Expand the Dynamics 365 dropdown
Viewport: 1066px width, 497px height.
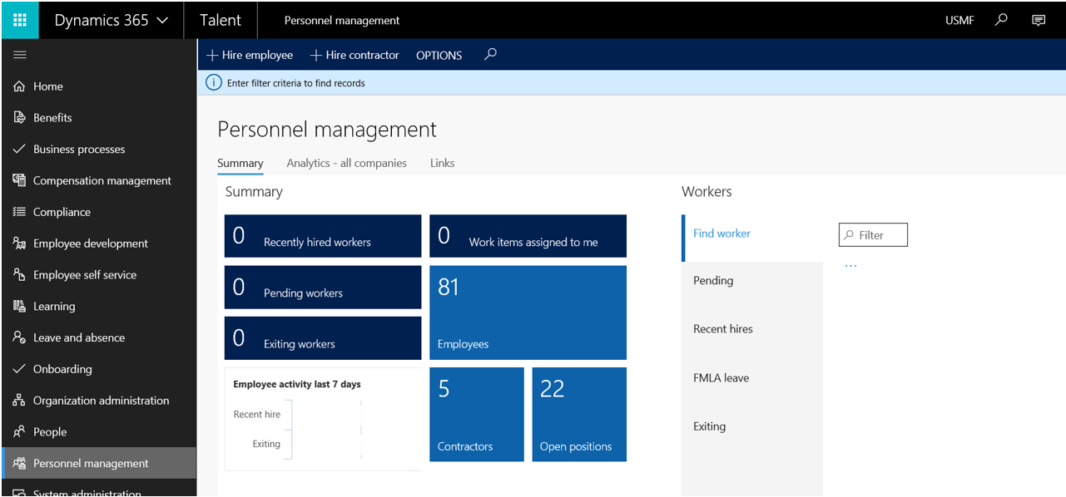tap(111, 20)
